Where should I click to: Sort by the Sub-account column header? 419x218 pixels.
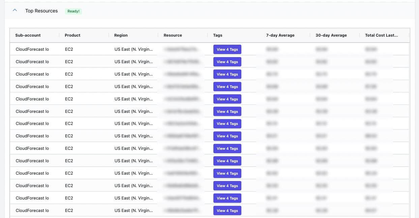coord(28,35)
